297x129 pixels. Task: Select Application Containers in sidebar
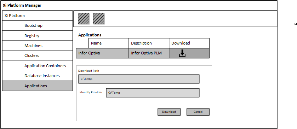point(37,66)
